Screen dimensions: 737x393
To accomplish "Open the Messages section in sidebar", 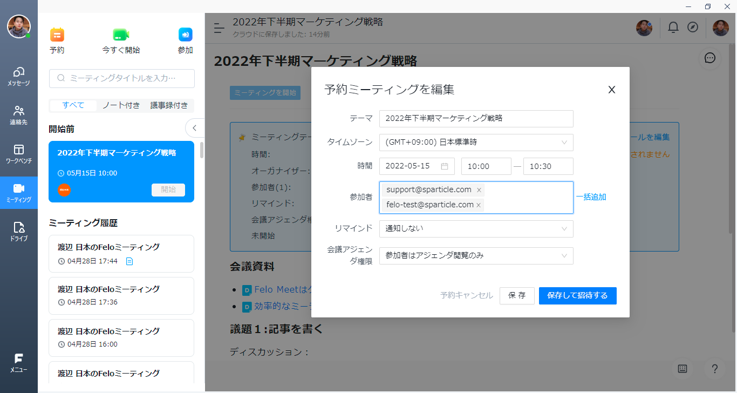I will pyautogui.click(x=19, y=76).
